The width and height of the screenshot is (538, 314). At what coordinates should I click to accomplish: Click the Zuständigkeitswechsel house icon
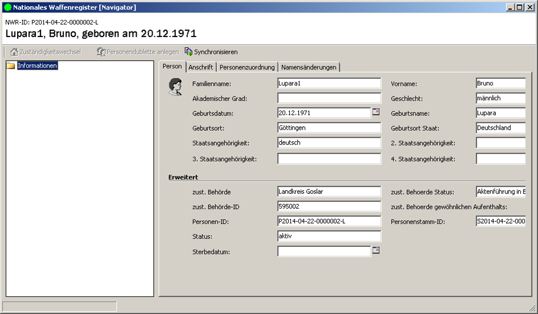[x=14, y=52]
